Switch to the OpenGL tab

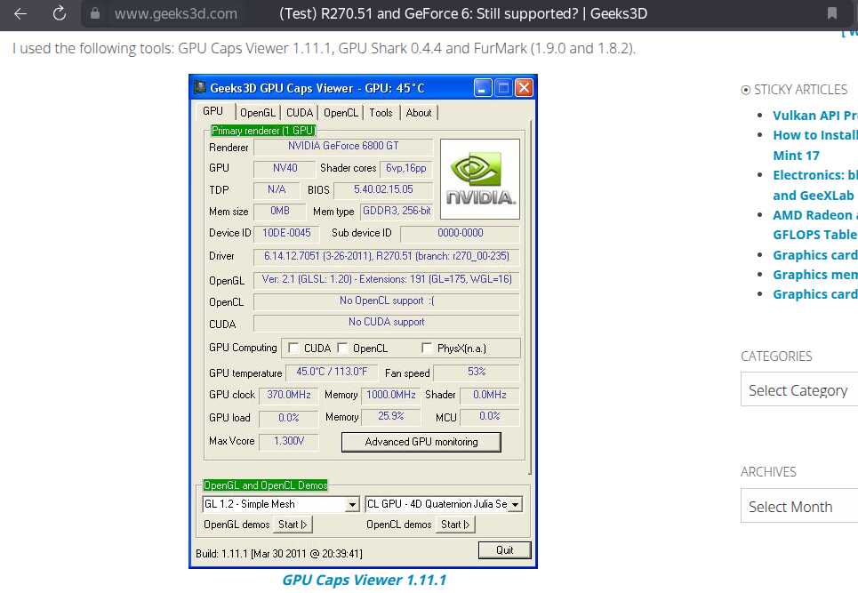tap(258, 113)
